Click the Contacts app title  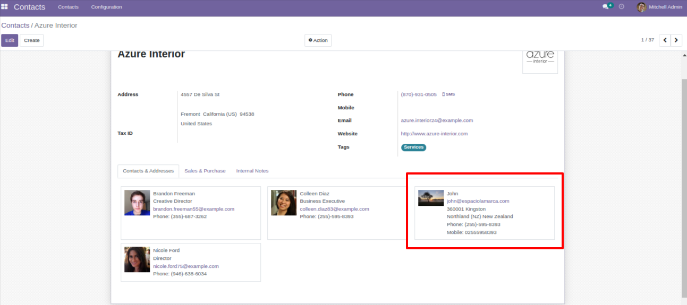pos(29,7)
